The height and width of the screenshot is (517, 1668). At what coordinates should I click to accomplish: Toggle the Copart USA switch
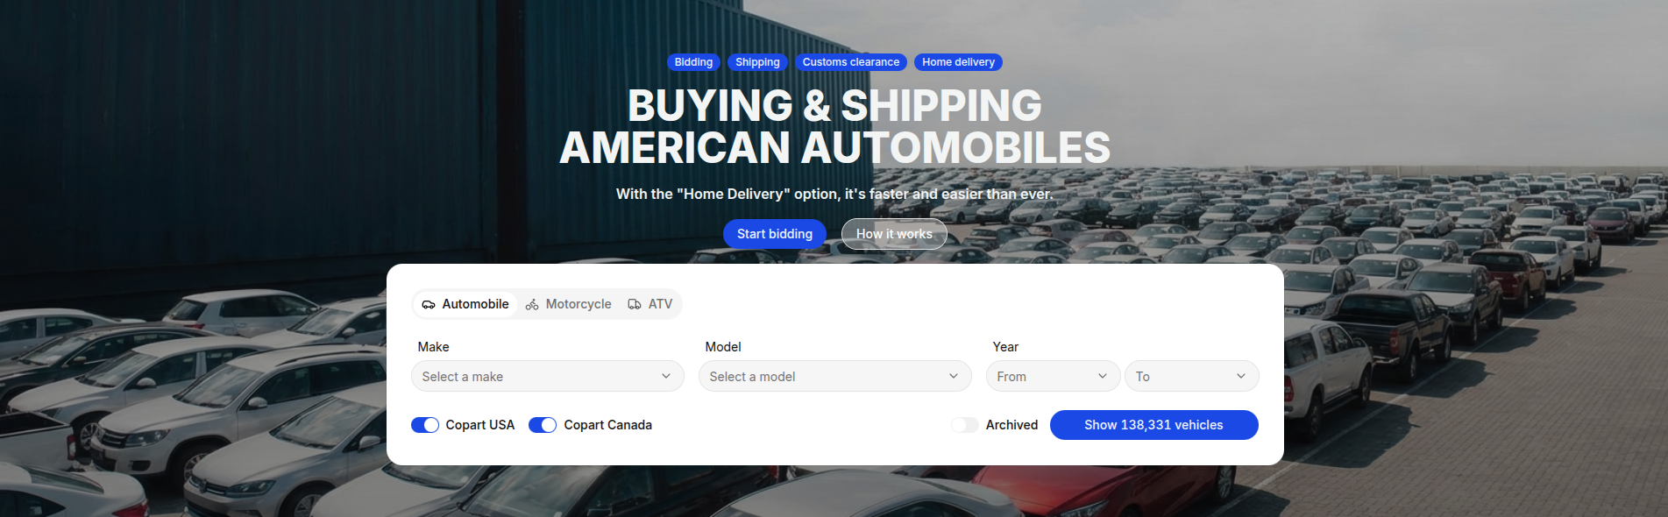[x=425, y=425]
